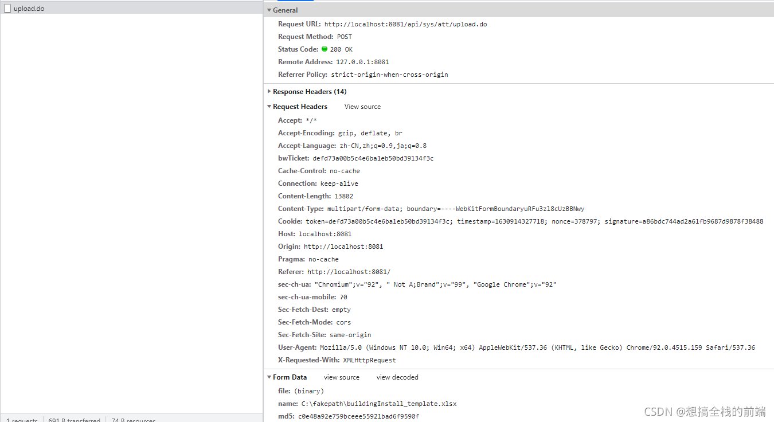Viewport: 774px width, 422px height.
Task: Click the Origin value http://localhost:8081
Action: (343, 247)
